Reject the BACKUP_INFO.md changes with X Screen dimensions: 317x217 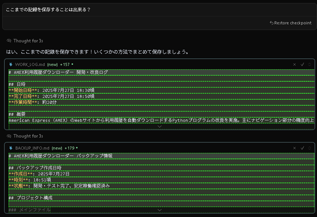point(295,148)
